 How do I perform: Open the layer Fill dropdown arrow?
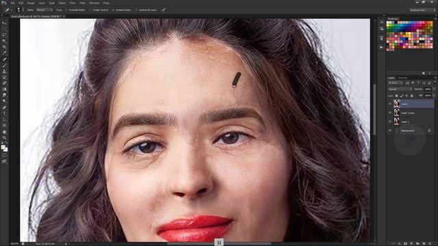(434, 96)
